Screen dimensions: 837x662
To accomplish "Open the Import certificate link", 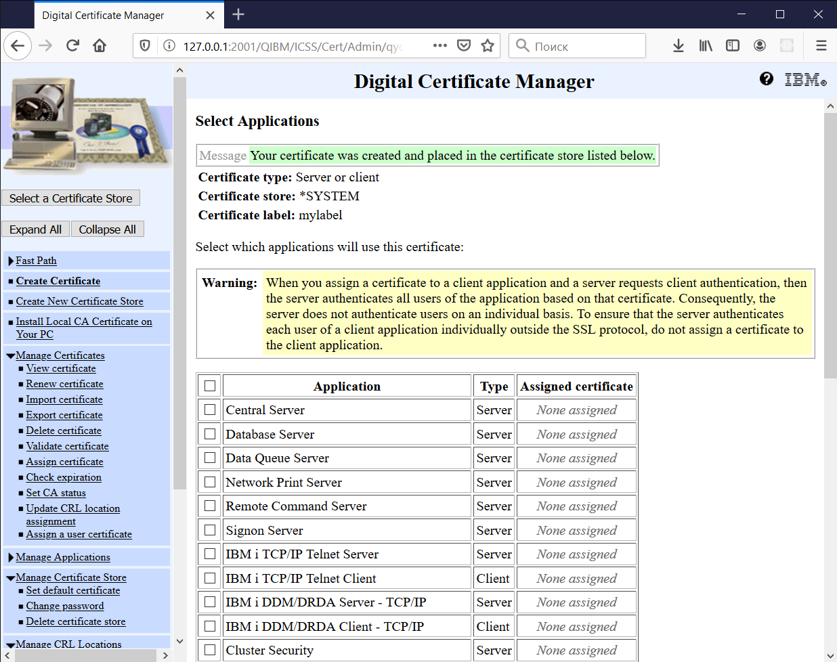I will coord(64,399).
